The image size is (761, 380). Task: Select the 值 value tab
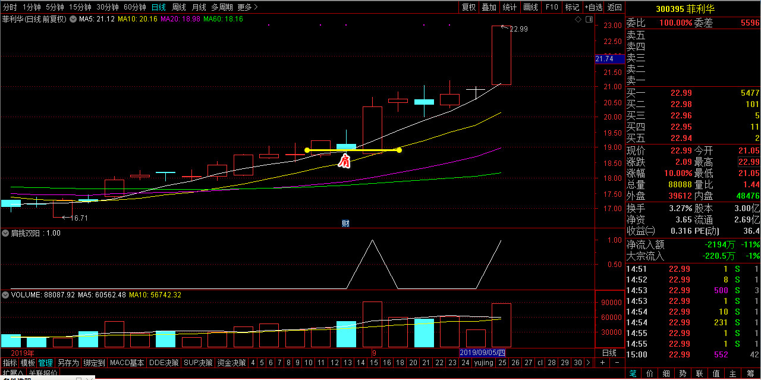coord(716,373)
